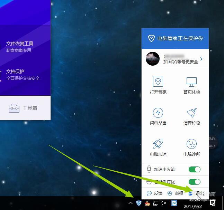
Task: Click 举报 report button
Action: pos(175,193)
